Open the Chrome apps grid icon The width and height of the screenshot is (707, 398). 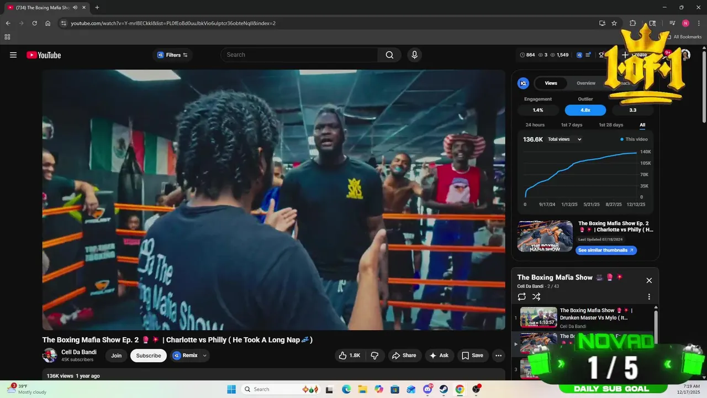click(x=7, y=37)
